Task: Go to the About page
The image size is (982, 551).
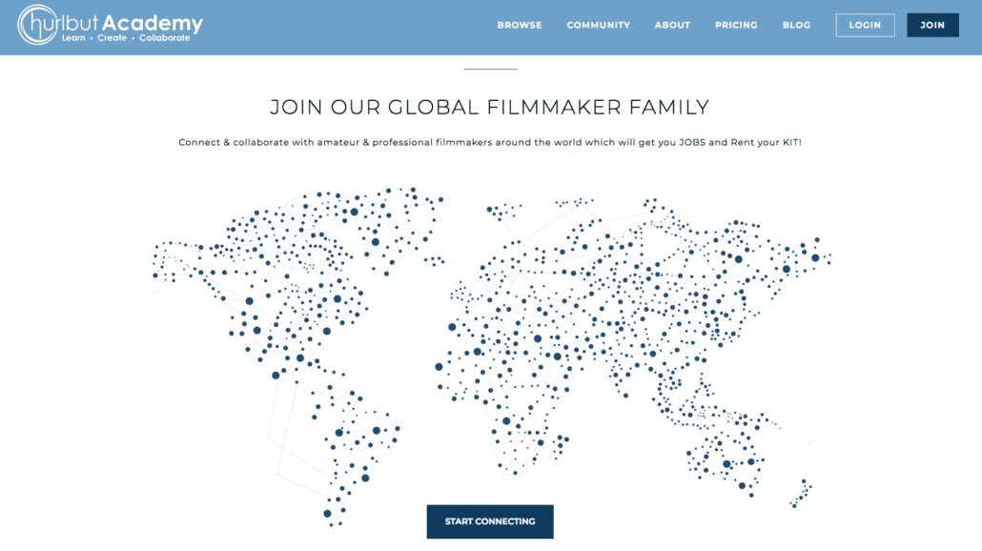Action: (672, 25)
